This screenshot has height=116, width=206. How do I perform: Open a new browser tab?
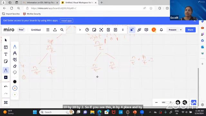(x=102, y=3)
